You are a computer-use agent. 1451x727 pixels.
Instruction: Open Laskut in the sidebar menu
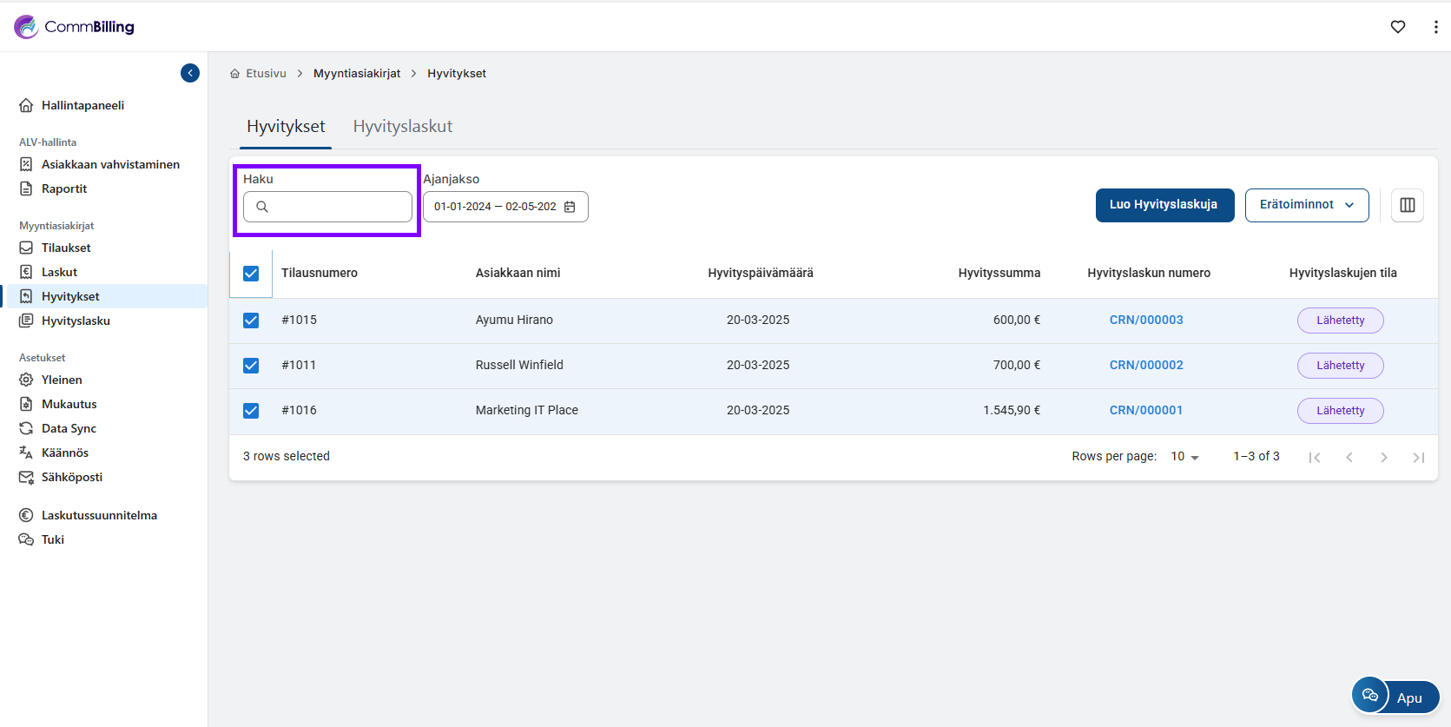(x=59, y=272)
